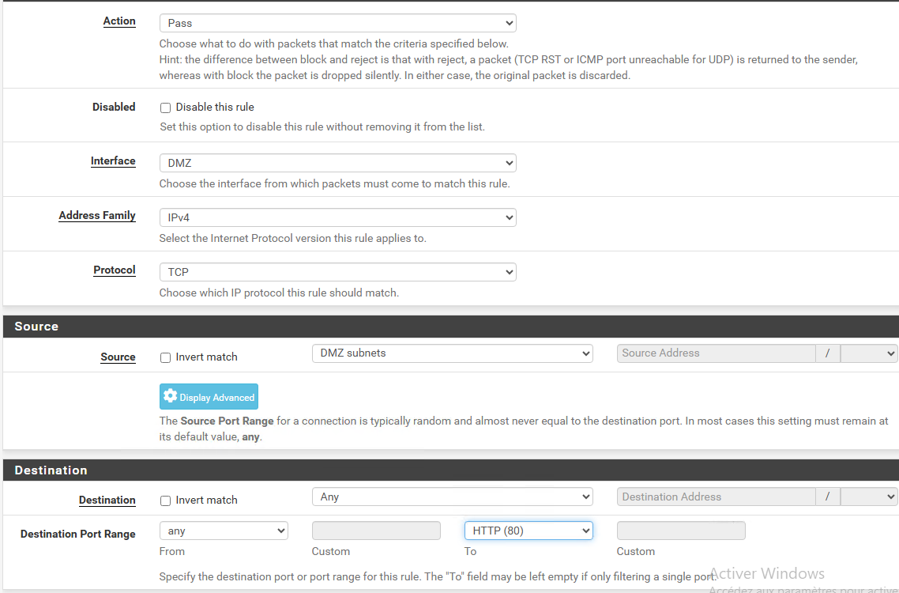Click the dark Destination section header
Image resolution: width=899 pixels, height=593 pixels.
tap(450, 470)
